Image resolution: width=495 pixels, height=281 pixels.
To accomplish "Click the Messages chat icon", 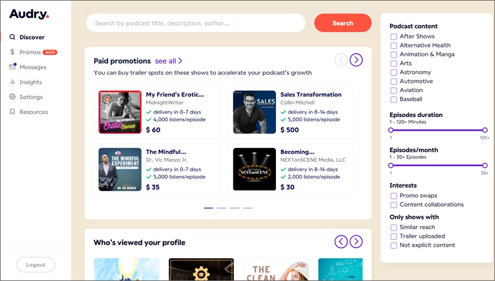I will pos(12,67).
